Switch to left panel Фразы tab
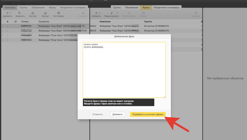247x140 pixels. click(x=52, y=7)
